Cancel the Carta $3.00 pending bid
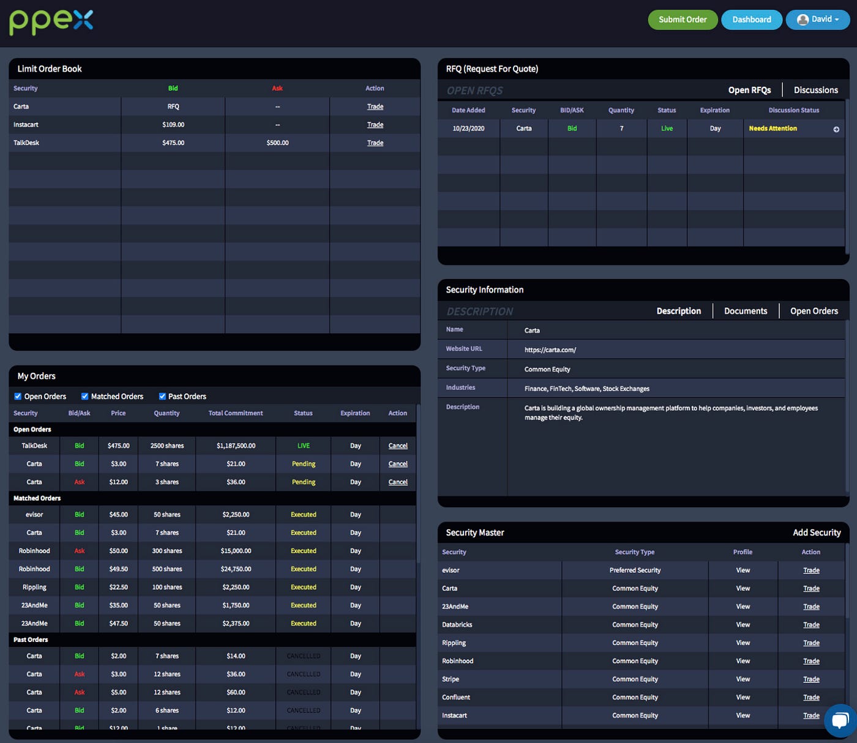 398,464
